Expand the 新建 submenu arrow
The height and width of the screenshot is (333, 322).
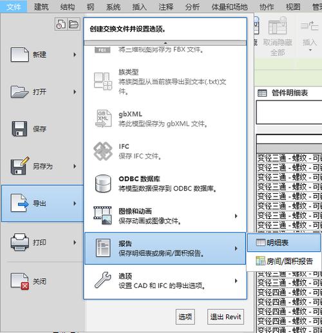coord(75,55)
